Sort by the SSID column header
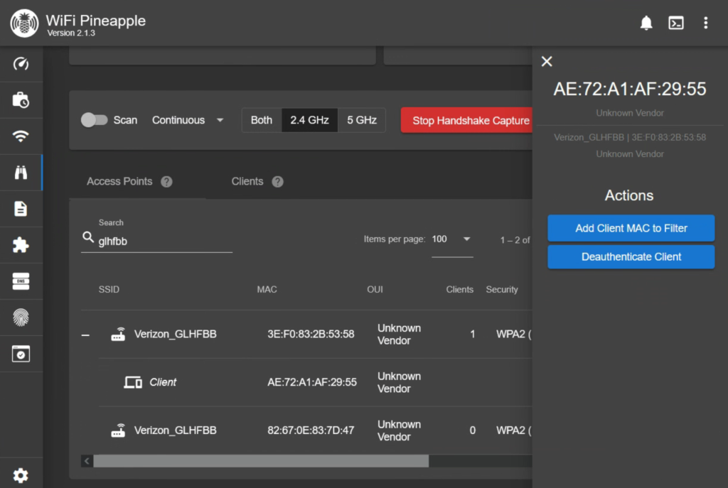This screenshot has width=728, height=488. (x=109, y=289)
